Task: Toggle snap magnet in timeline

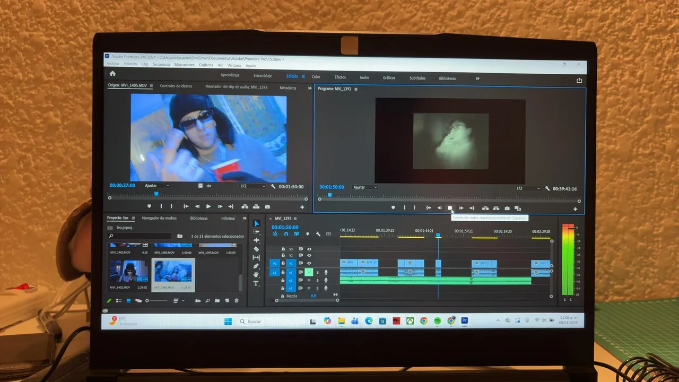Action: pos(286,234)
